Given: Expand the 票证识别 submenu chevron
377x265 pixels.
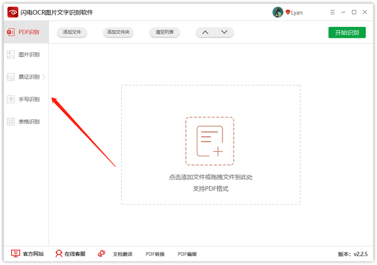Looking at the screenshot, I should [44, 77].
